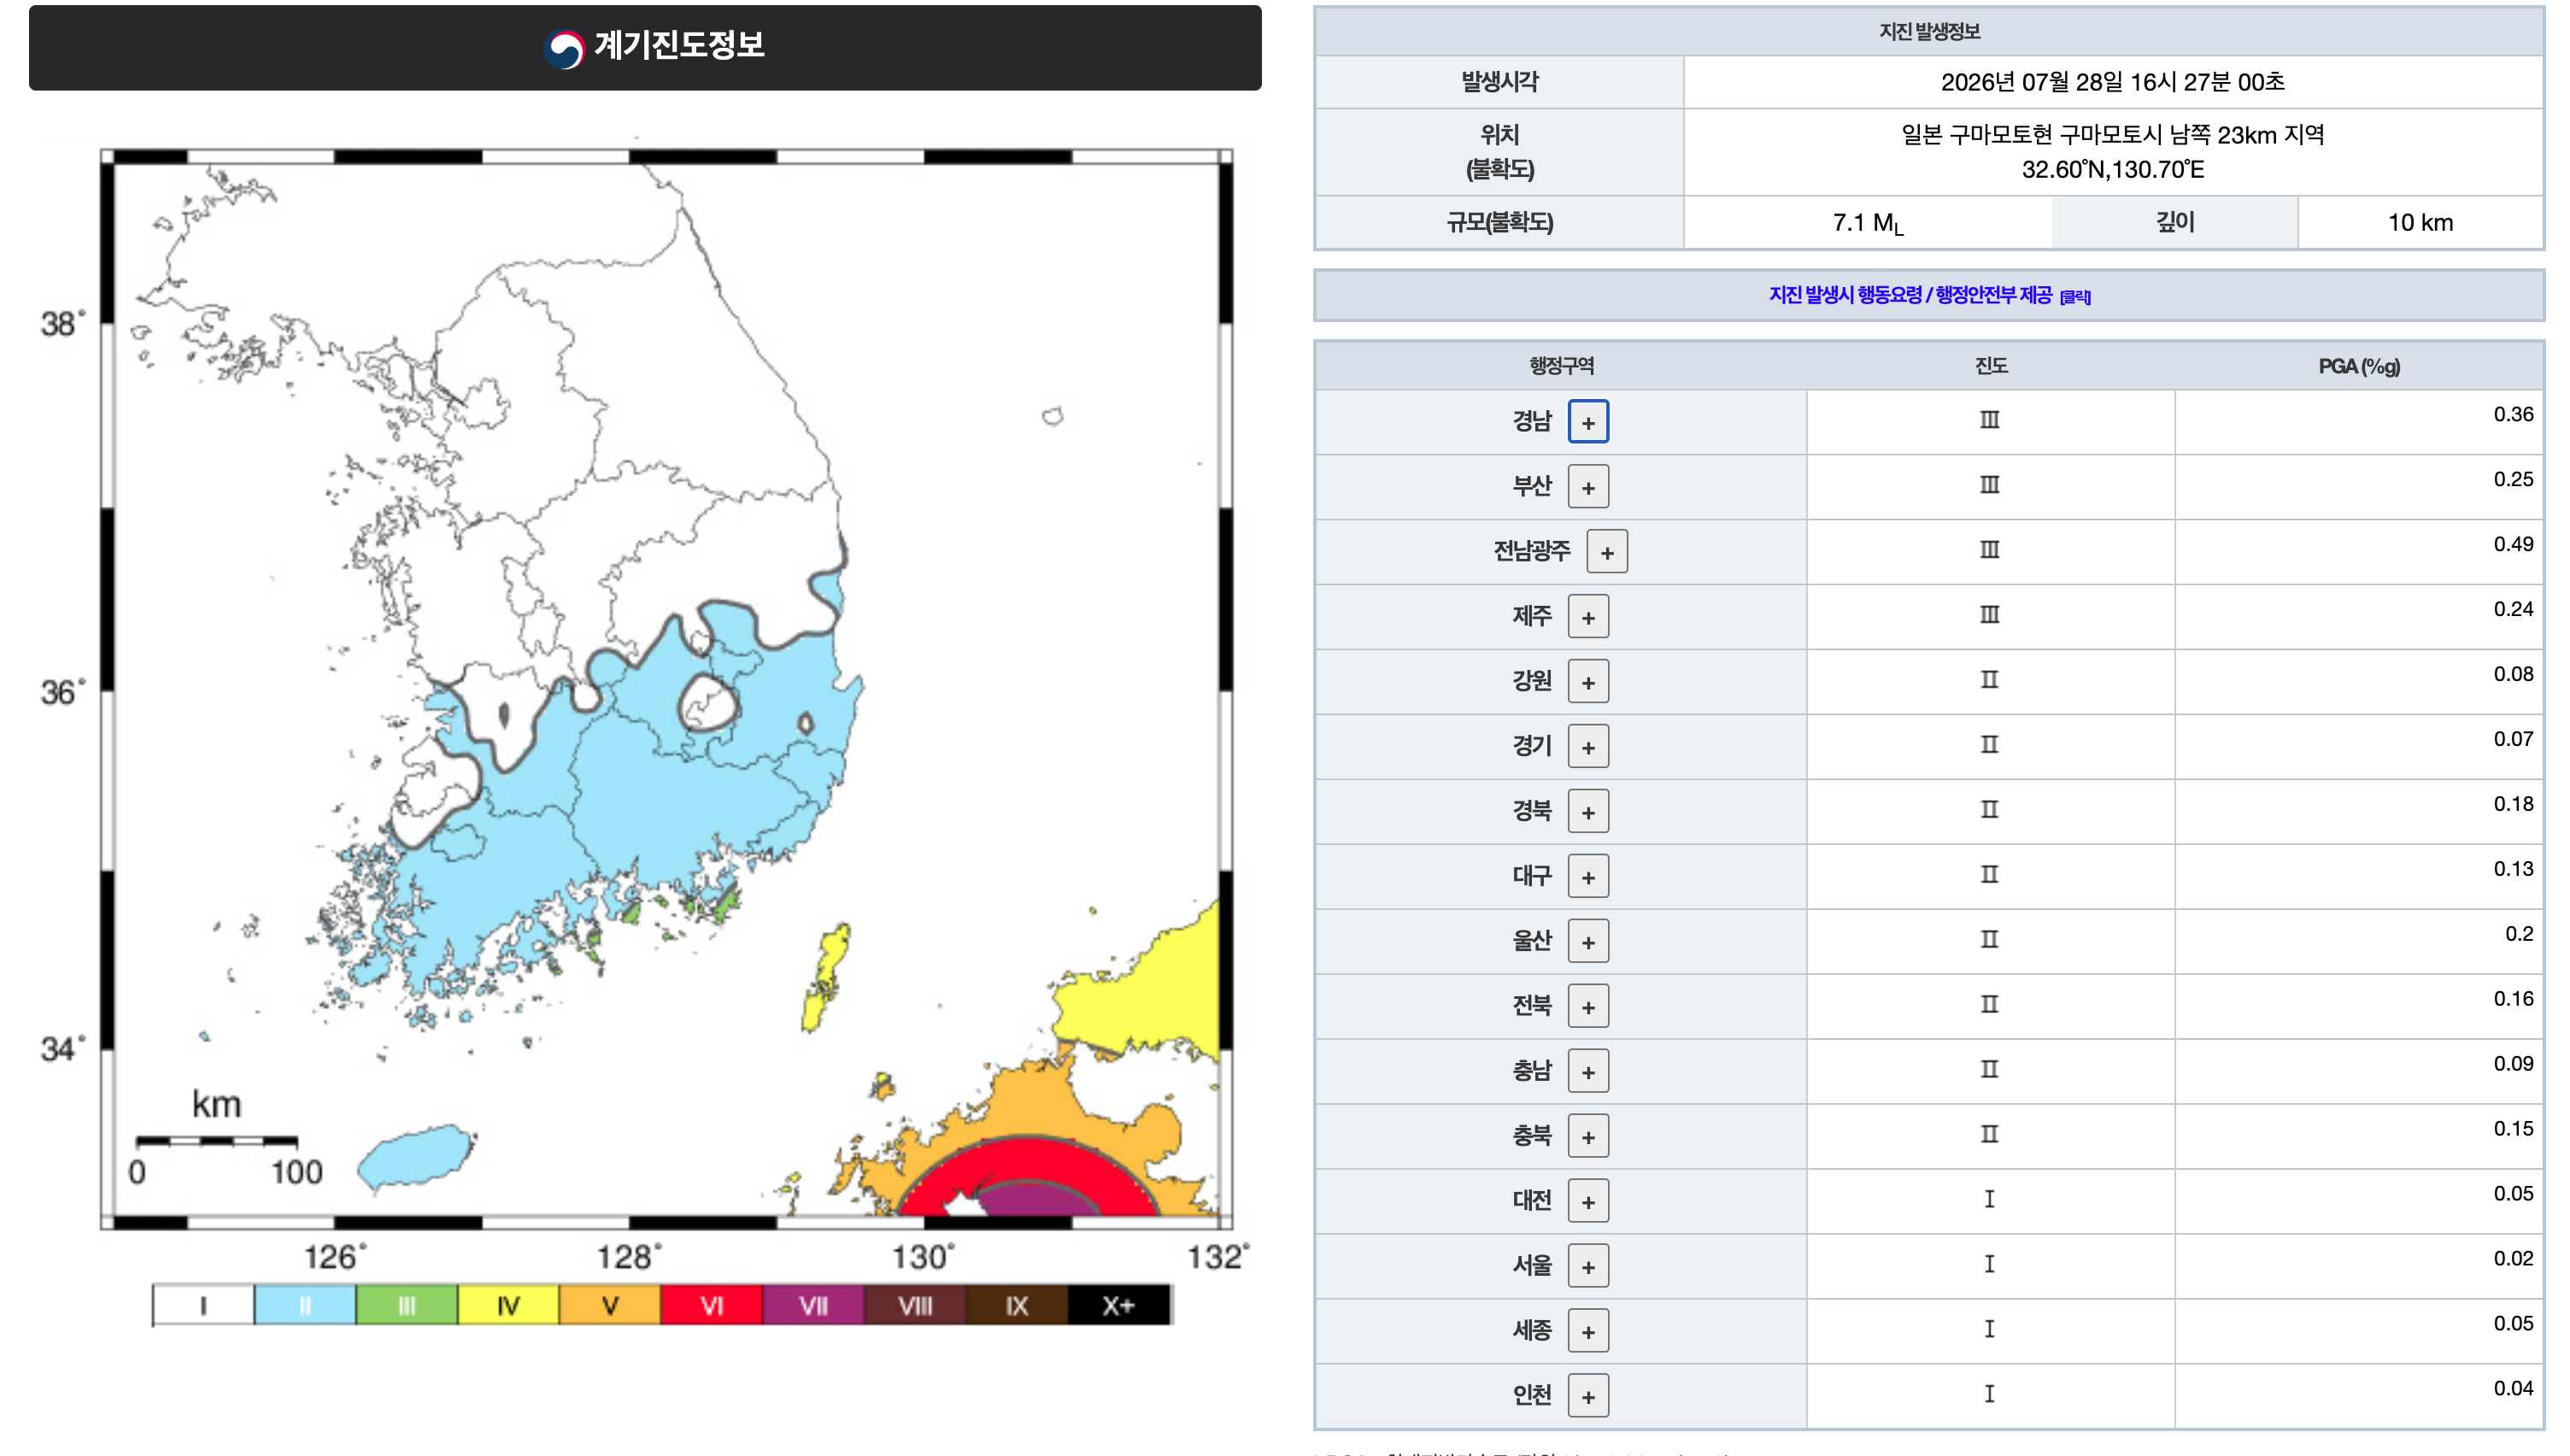Screen dimensions: 2570x1456
Task: Click the 진도 column header
Action: click(1990, 366)
